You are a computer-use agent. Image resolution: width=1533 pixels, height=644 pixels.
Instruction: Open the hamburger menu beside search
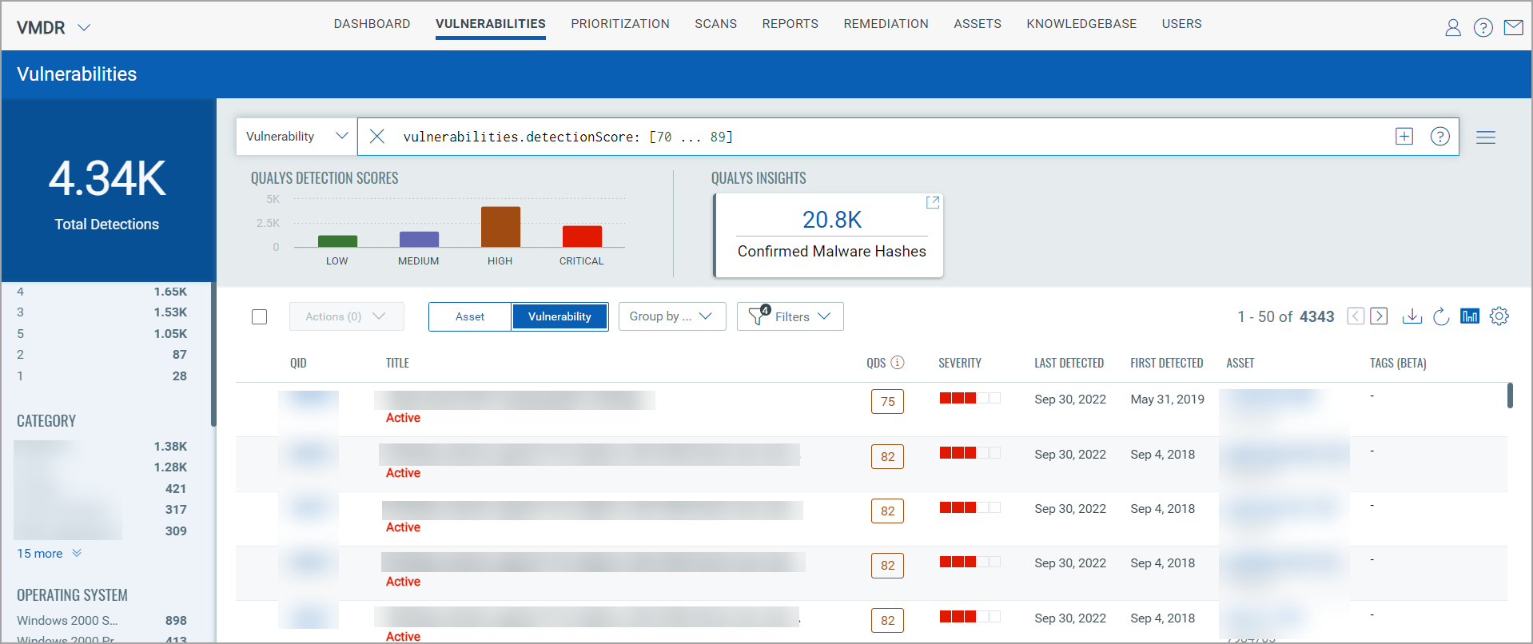pyautogui.click(x=1486, y=137)
